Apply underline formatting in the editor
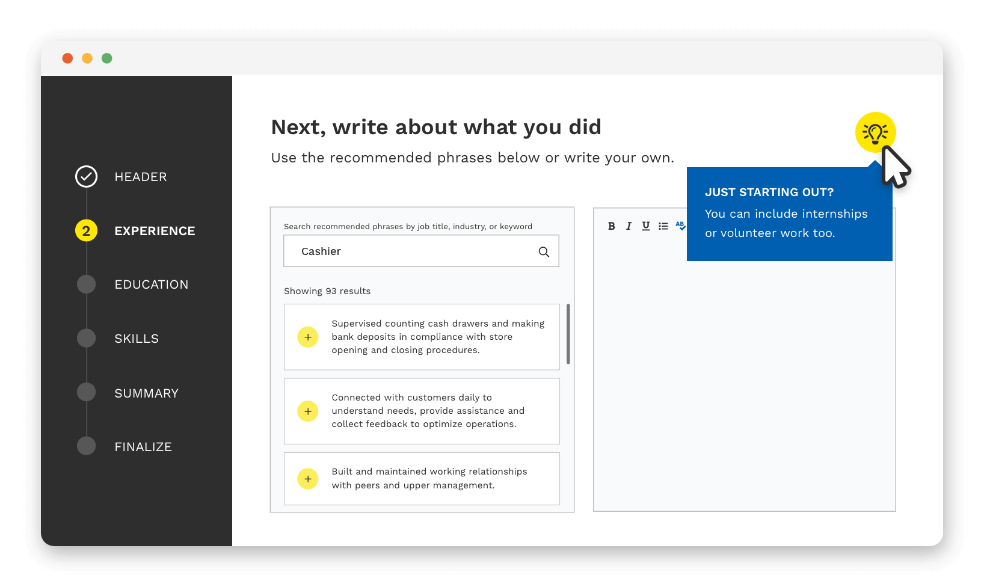Image resolution: width=984 pixels, height=587 pixels. (x=645, y=226)
